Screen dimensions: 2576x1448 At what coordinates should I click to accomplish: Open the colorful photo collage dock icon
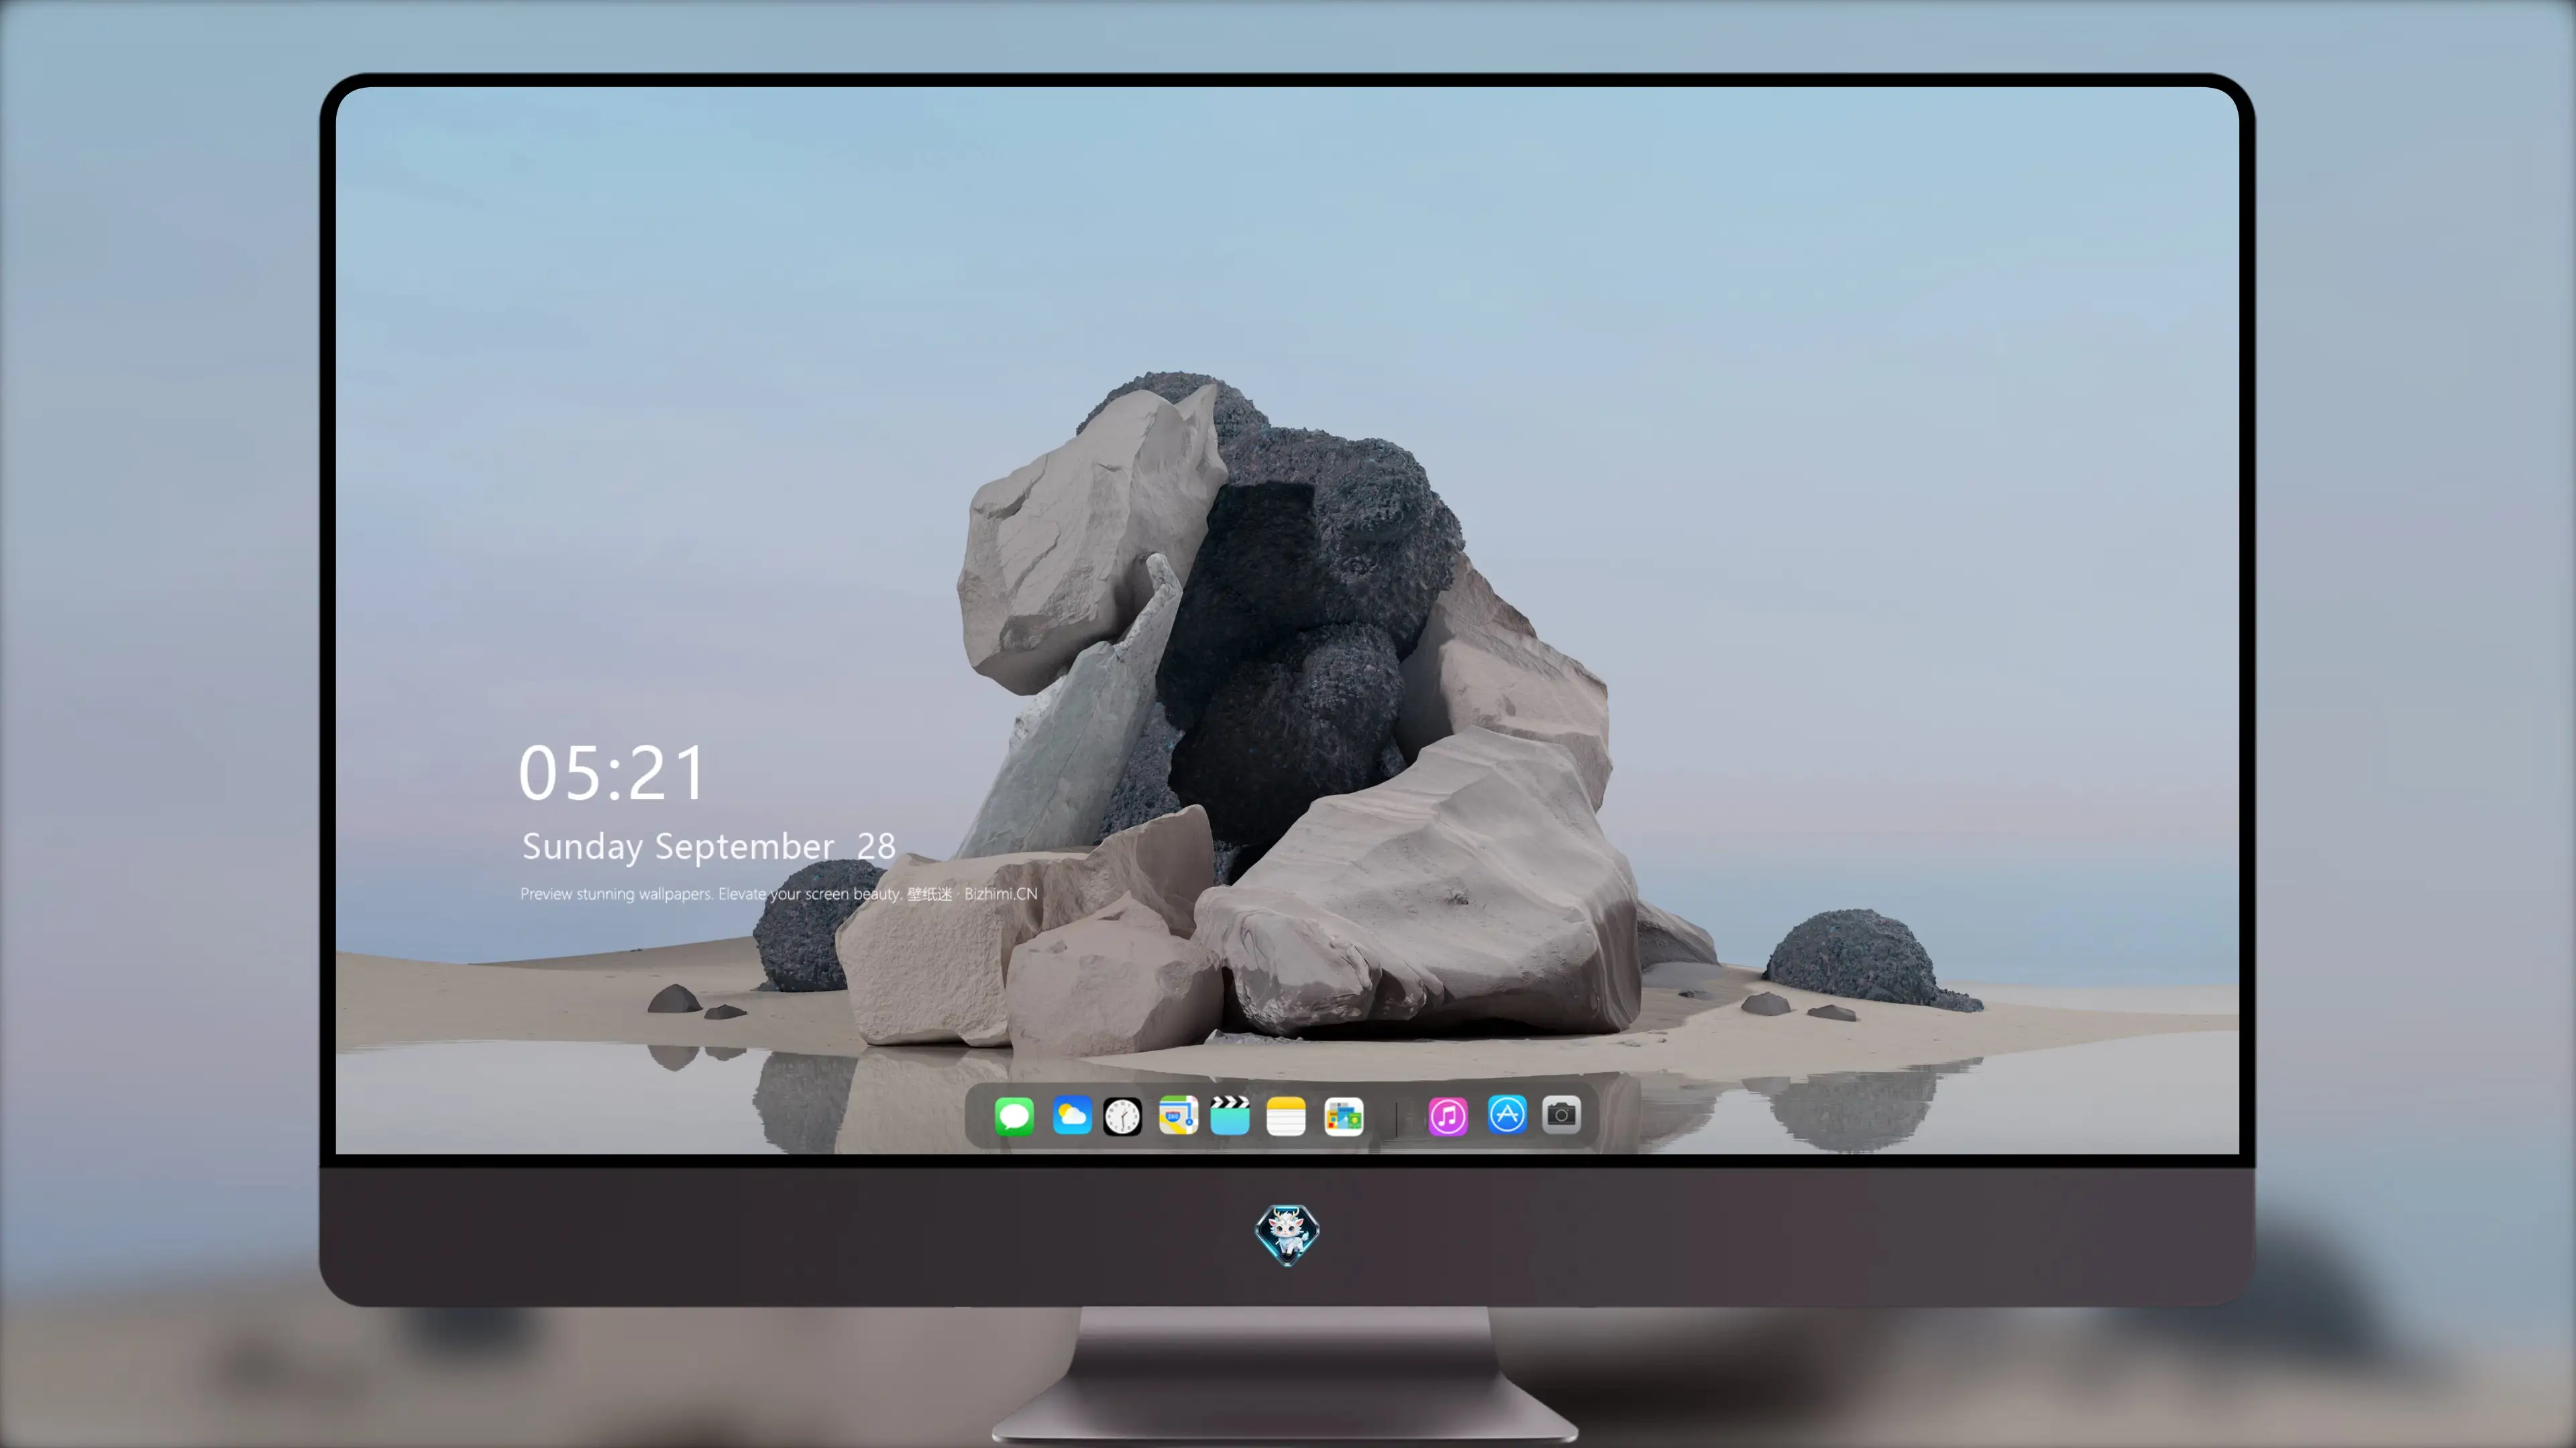tap(1343, 1116)
